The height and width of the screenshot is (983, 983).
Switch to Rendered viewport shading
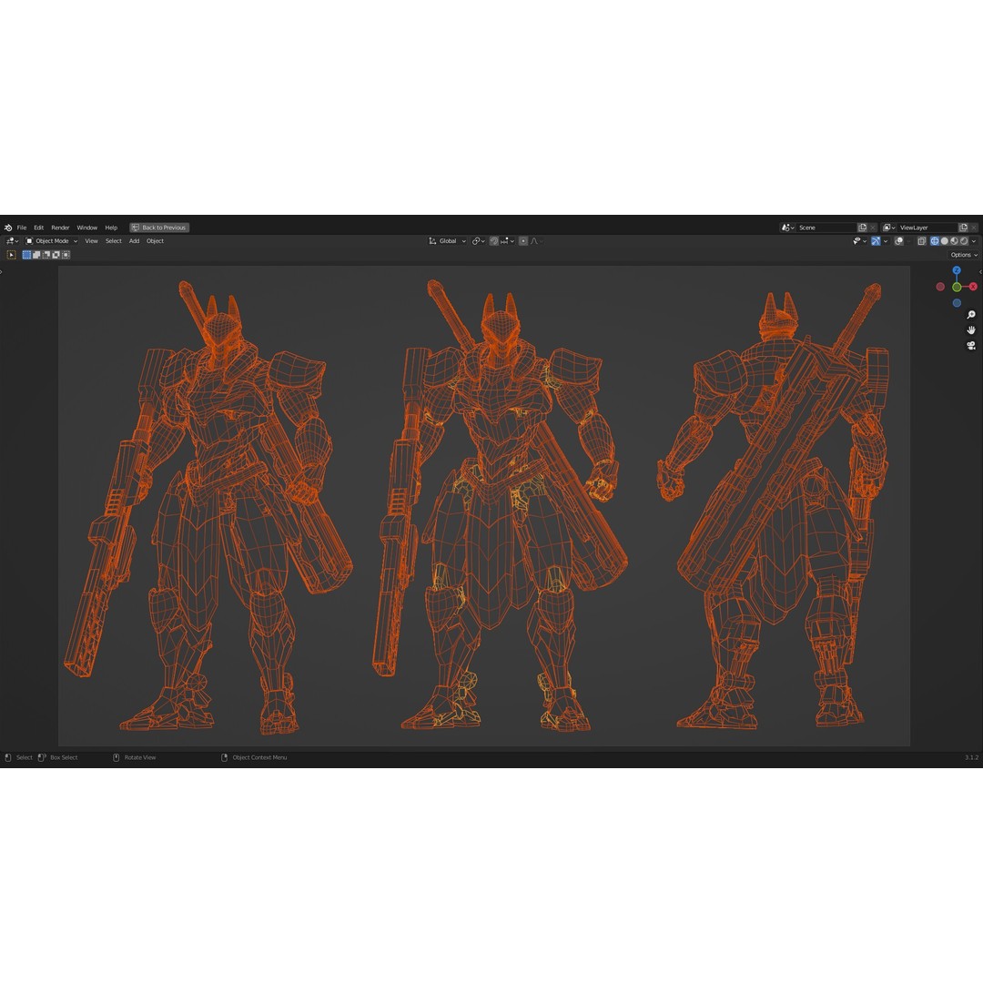coord(964,240)
